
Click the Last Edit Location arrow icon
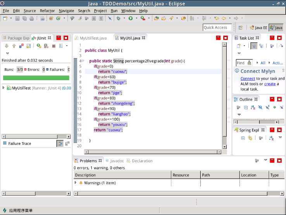(x=217, y=18)
